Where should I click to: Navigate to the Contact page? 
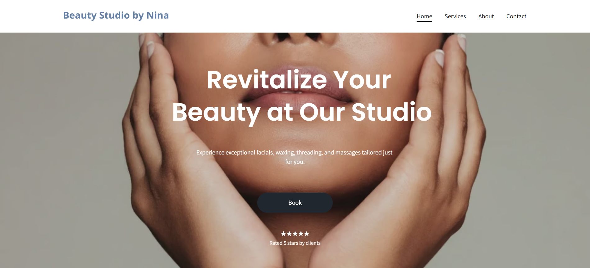[516, 16]
